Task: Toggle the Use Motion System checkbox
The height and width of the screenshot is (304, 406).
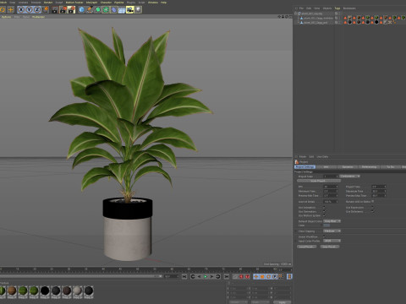Action: (x=324, y=215)
